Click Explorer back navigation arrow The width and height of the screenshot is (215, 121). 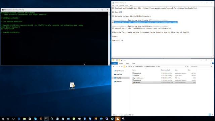click(x=114, y=67)
